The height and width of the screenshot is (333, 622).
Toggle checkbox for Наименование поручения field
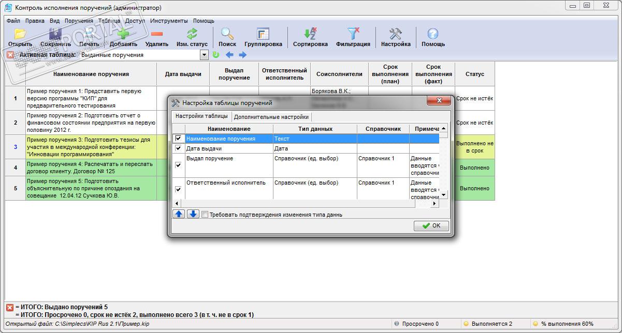(x=179, y=139)
